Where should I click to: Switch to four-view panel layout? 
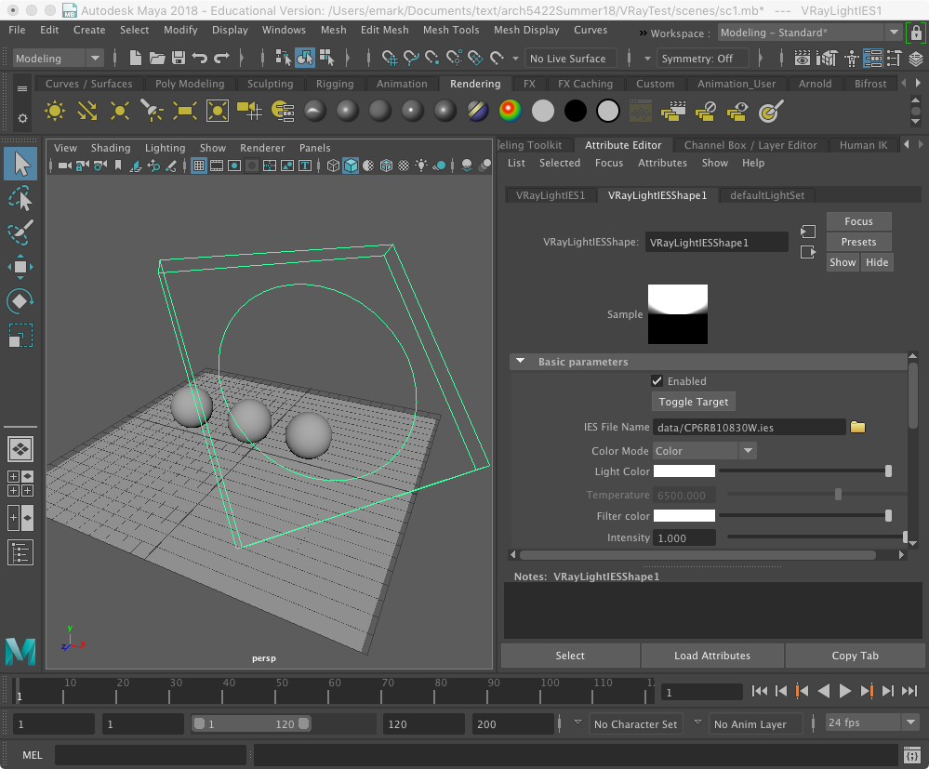pyautogui.click(x=20, y=484)
